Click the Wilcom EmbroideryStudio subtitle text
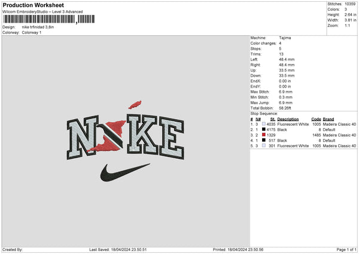 tap(42, 12)
